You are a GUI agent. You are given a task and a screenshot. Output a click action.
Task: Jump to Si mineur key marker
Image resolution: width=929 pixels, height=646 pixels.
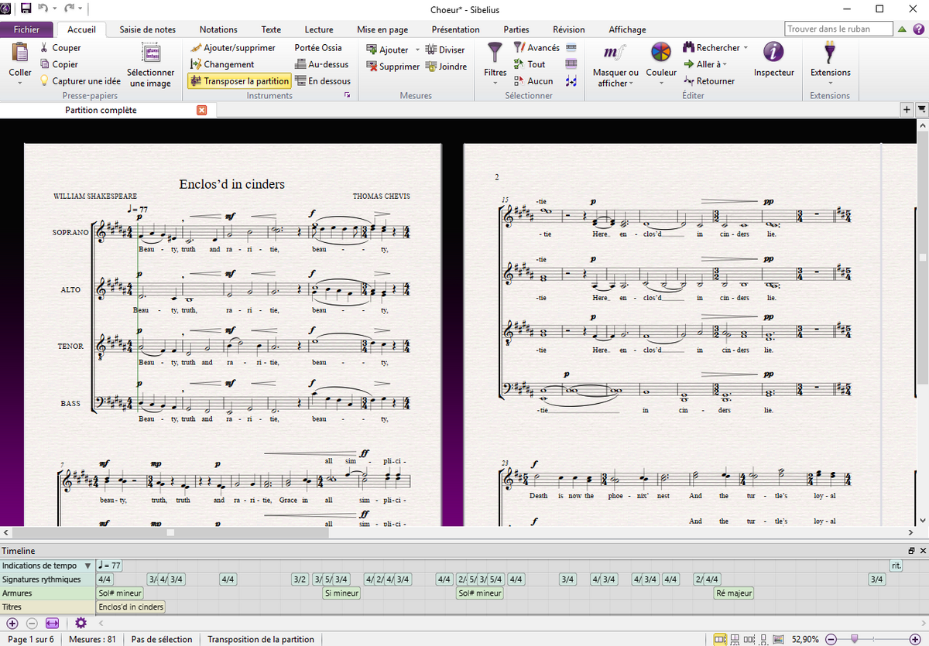[x=341, y=593]
